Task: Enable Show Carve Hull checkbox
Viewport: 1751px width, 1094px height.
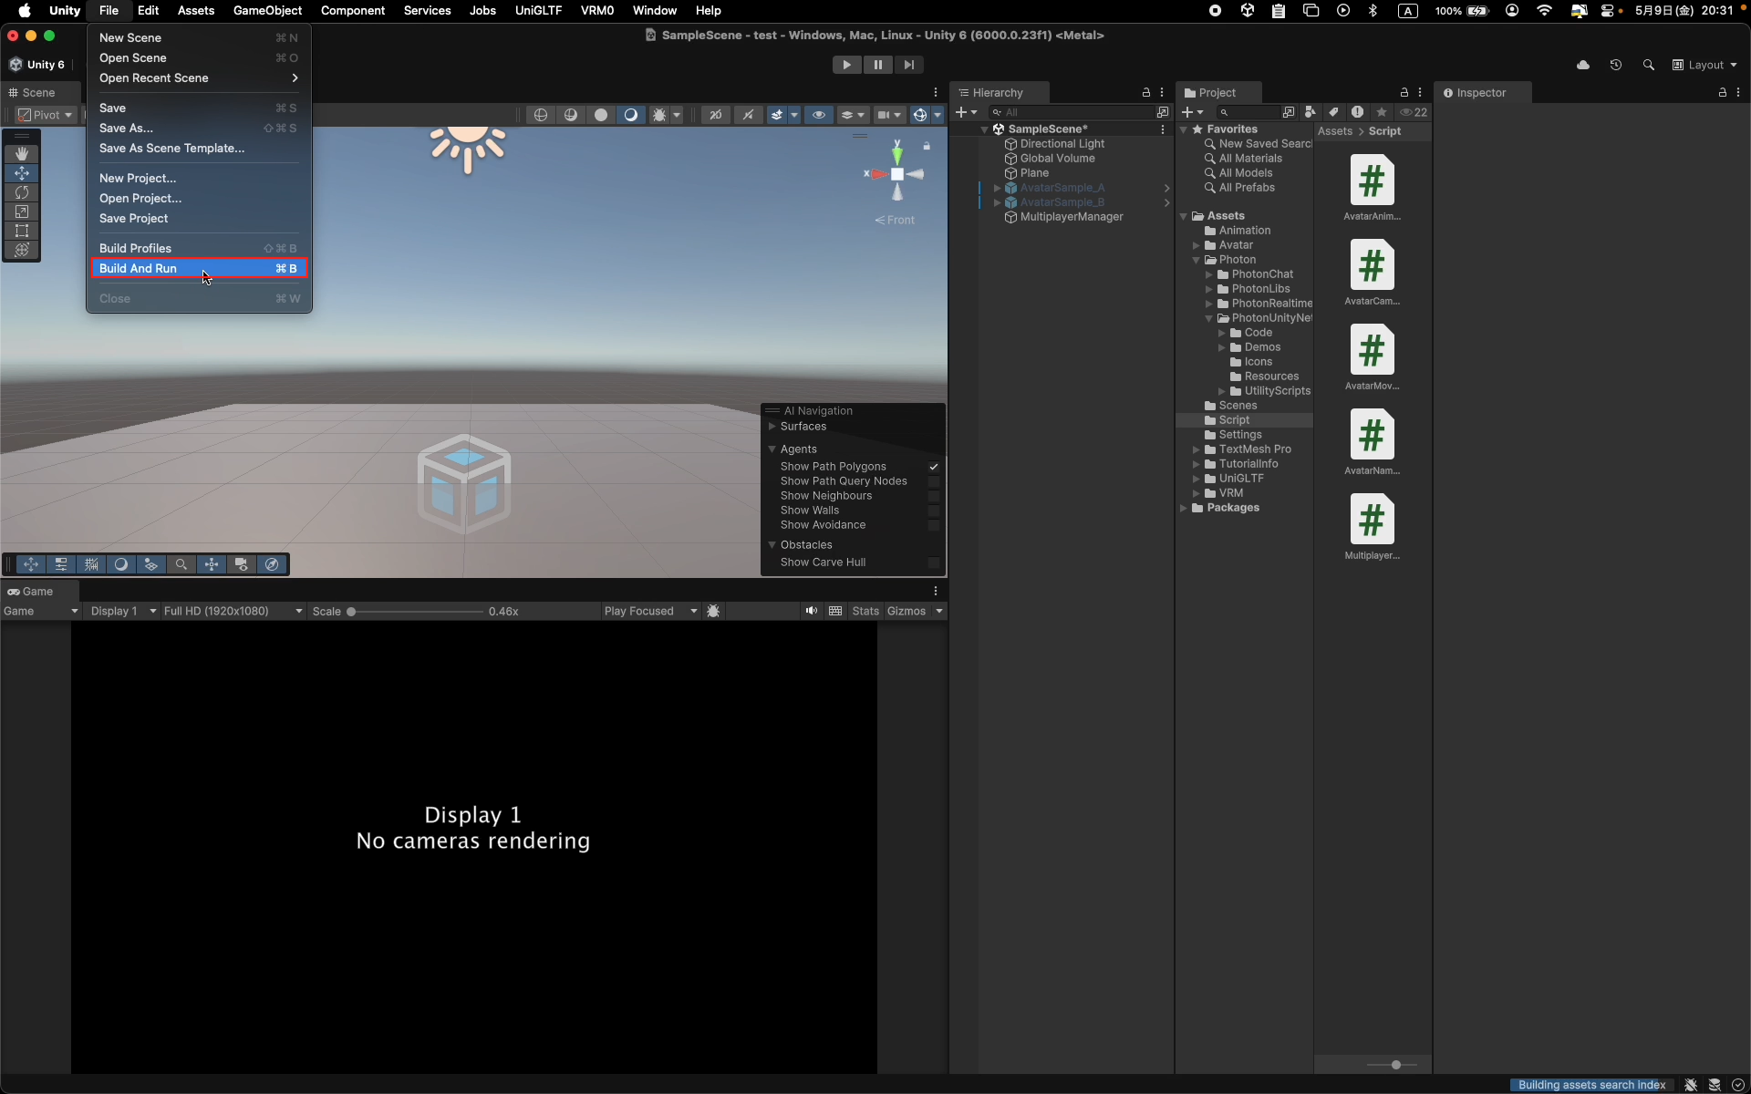Action: pyautogui.click(x=934, y=562)
